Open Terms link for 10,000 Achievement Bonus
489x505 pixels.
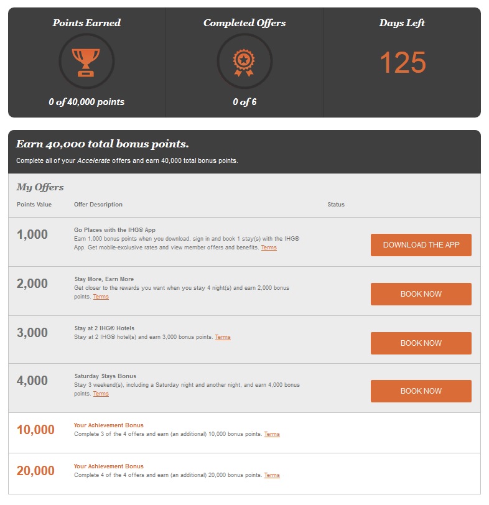click(x=272, y=434)
